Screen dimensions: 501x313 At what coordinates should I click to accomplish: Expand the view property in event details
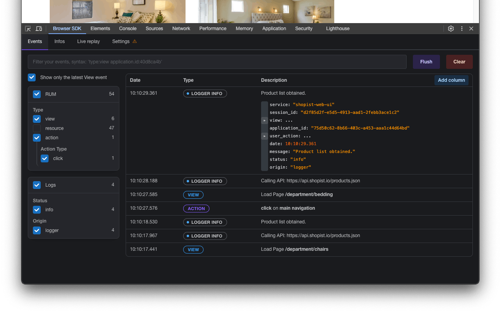tap(264, 120)
